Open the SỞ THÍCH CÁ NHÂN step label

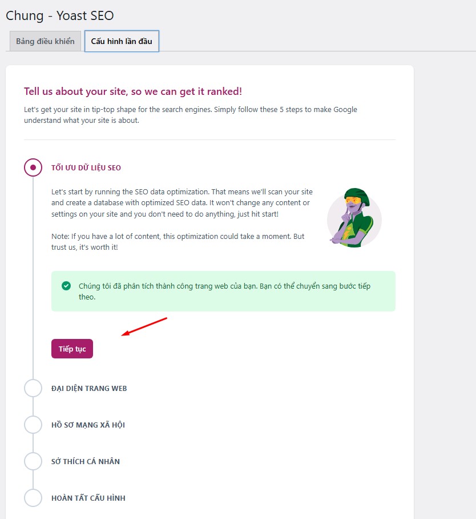[x=86, y=462]
